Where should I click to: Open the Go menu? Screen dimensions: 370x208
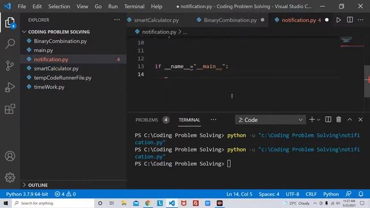98,6
